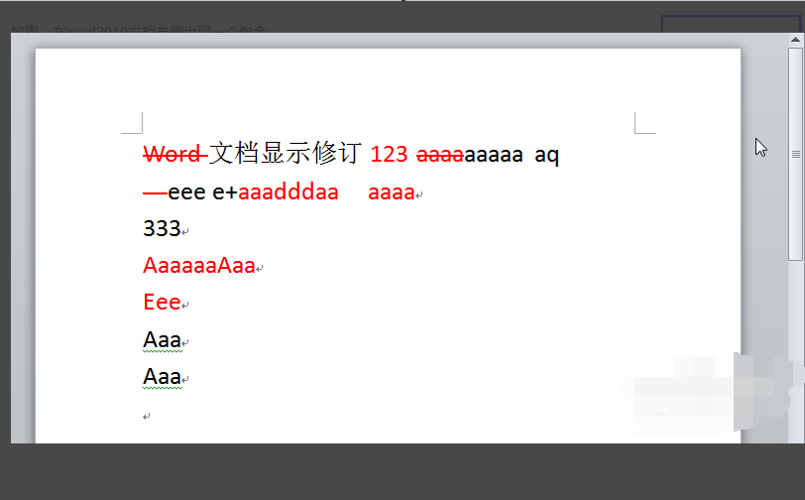This screenshot has width=805, height=500.
Task: Click the text "e+" before the red insertion
Action: click(225, 192)
